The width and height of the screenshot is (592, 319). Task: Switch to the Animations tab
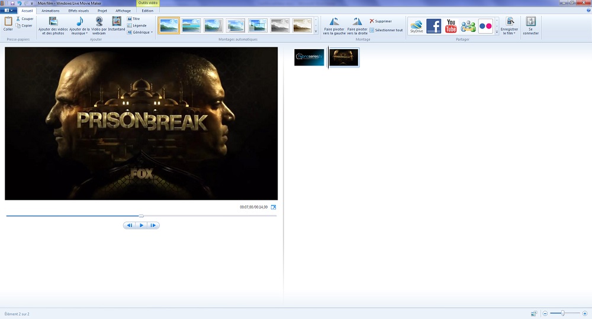[x=50, y=11]
